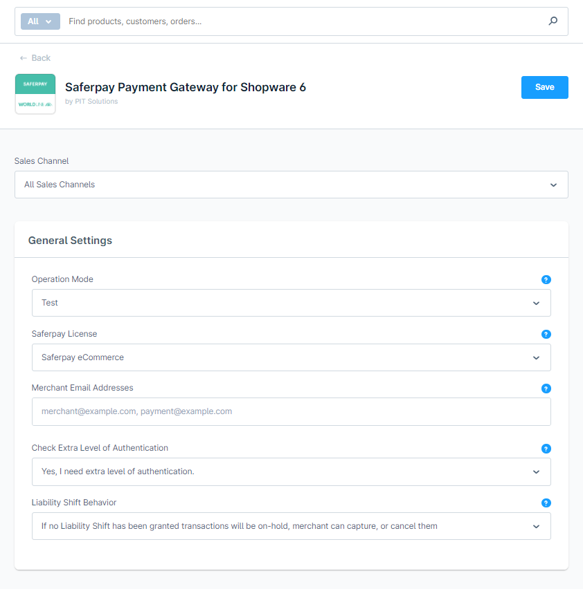Image resolution: width=583 pixels, height=589 pixels.
Task: Click the PIT Solutions author link
Action: tap(96, 102)
